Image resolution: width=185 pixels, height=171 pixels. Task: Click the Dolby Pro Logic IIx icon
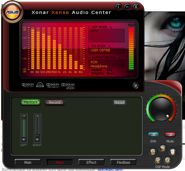click(x=53, y=85)
